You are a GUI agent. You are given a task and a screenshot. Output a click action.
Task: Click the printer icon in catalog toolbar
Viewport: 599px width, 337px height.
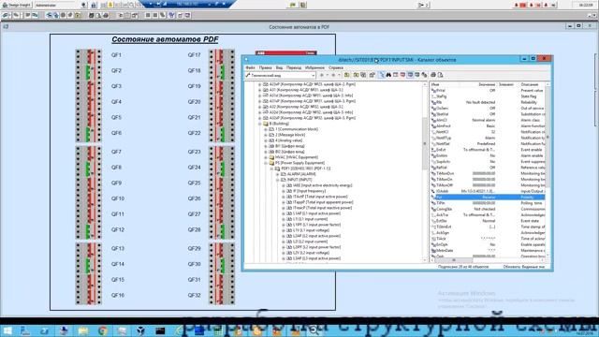(433, 75)
